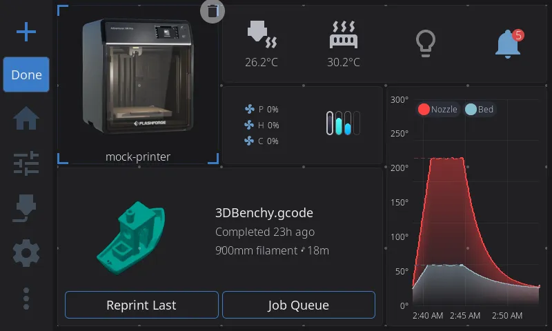
Task: Click the 3DBenchy.gcode file name
Action: click(264, 213)
